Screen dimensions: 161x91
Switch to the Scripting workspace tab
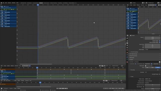(60, 3)
